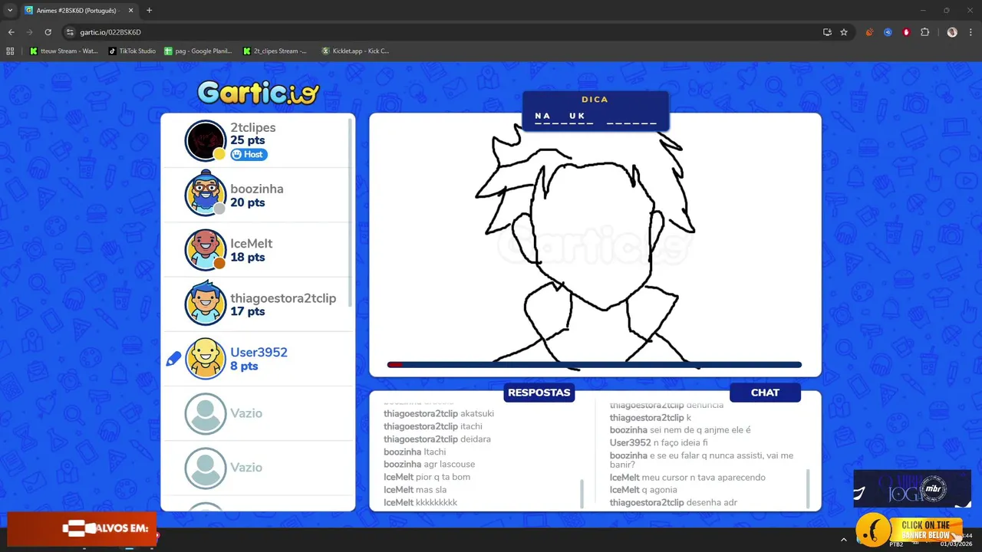Click answer 'thiagoestora2tclip deidara'
This screenshot has width=982, height=552.
[x=437, y=439]
